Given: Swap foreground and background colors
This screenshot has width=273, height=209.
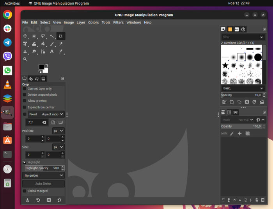Looking at the screenshot, I should pyautogui.click(x=47, y=65).
